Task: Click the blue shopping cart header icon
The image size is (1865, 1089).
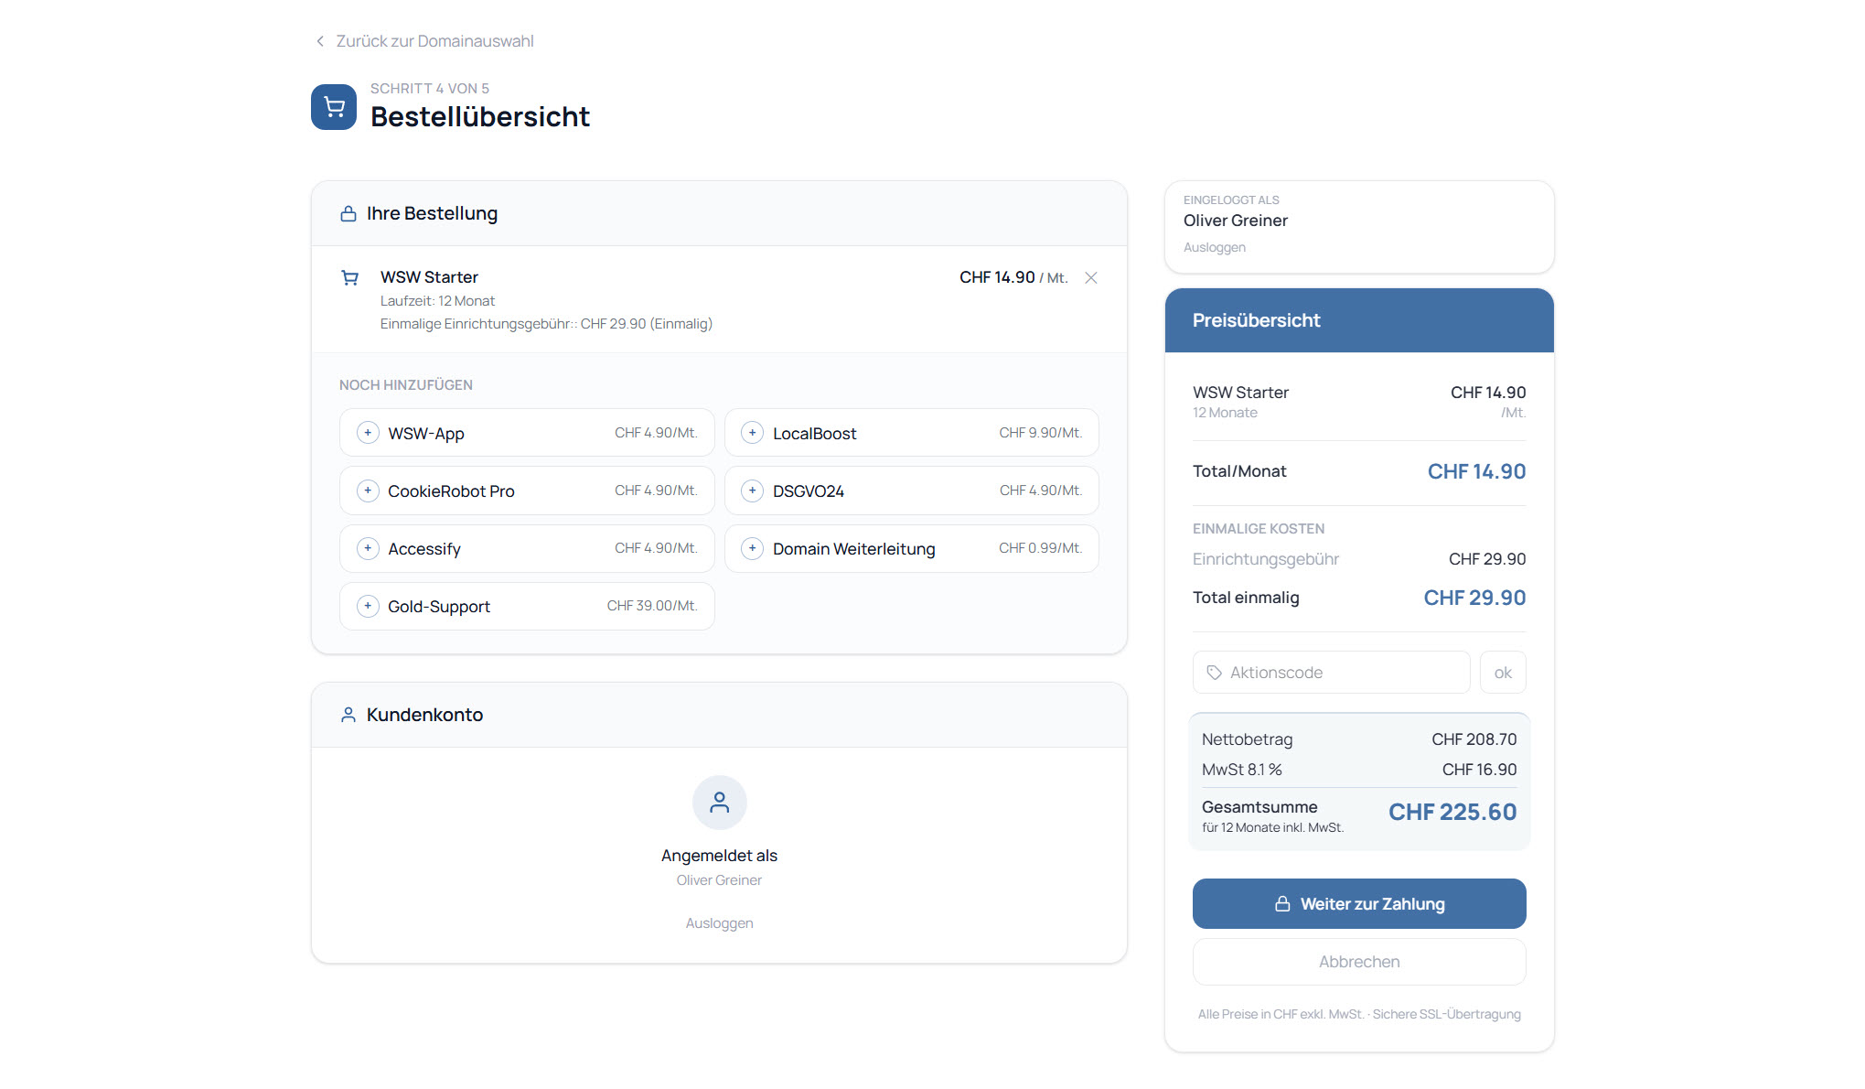Action: tap(334, 107)
